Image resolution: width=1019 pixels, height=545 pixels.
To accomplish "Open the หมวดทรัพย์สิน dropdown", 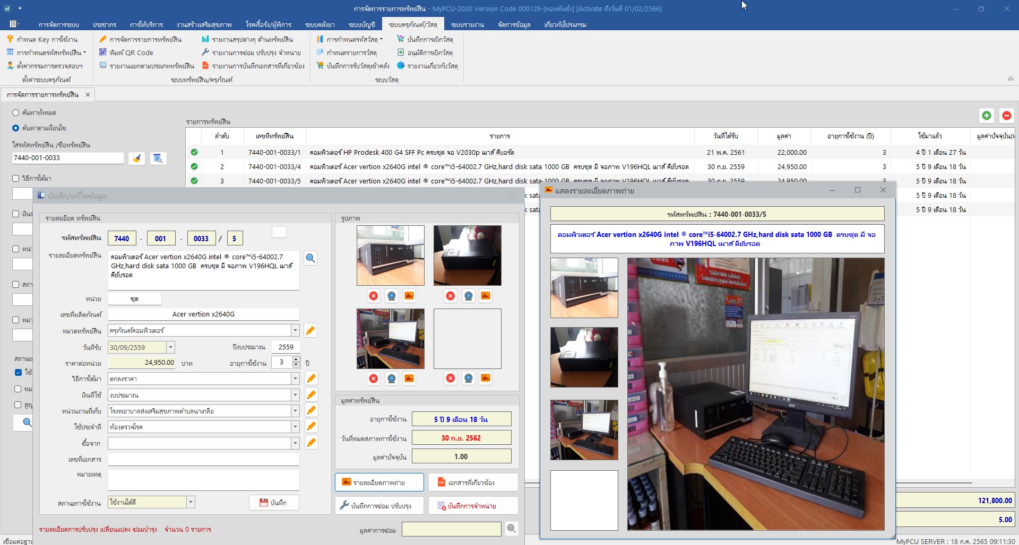I will [296, 330].
